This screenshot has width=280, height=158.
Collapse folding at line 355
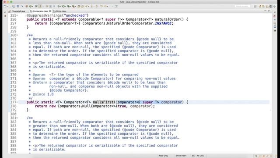click(x=17, y=15)
